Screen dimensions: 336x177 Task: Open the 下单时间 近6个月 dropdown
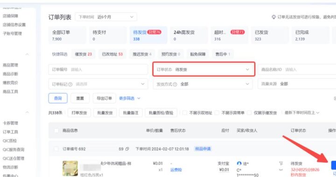[x=106, y=17]
